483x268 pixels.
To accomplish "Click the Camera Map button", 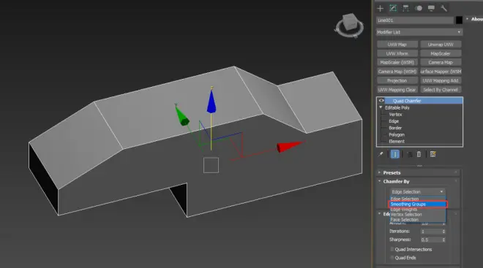I will (x=441, y=62).
